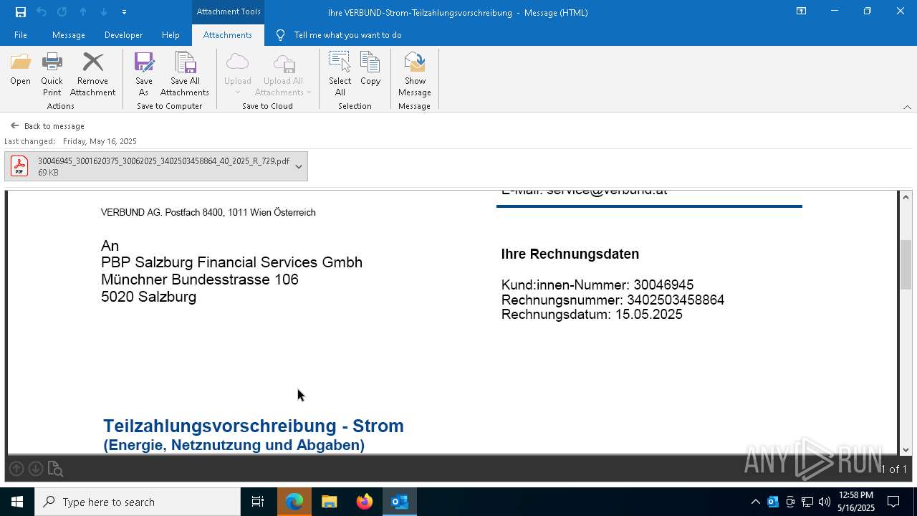
Task: Click the Back to message link
Action: point(47,126)
